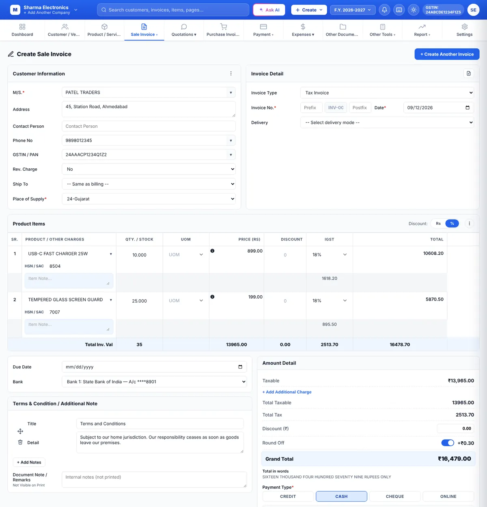Click the Document Note / Remarks textarea
The image size is (487, 507).
[154, 479]
